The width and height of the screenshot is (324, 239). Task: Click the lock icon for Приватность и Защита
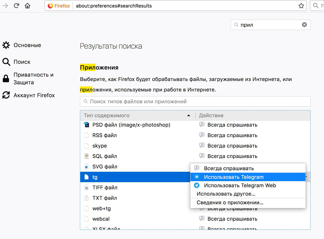[x=6, y=79]
